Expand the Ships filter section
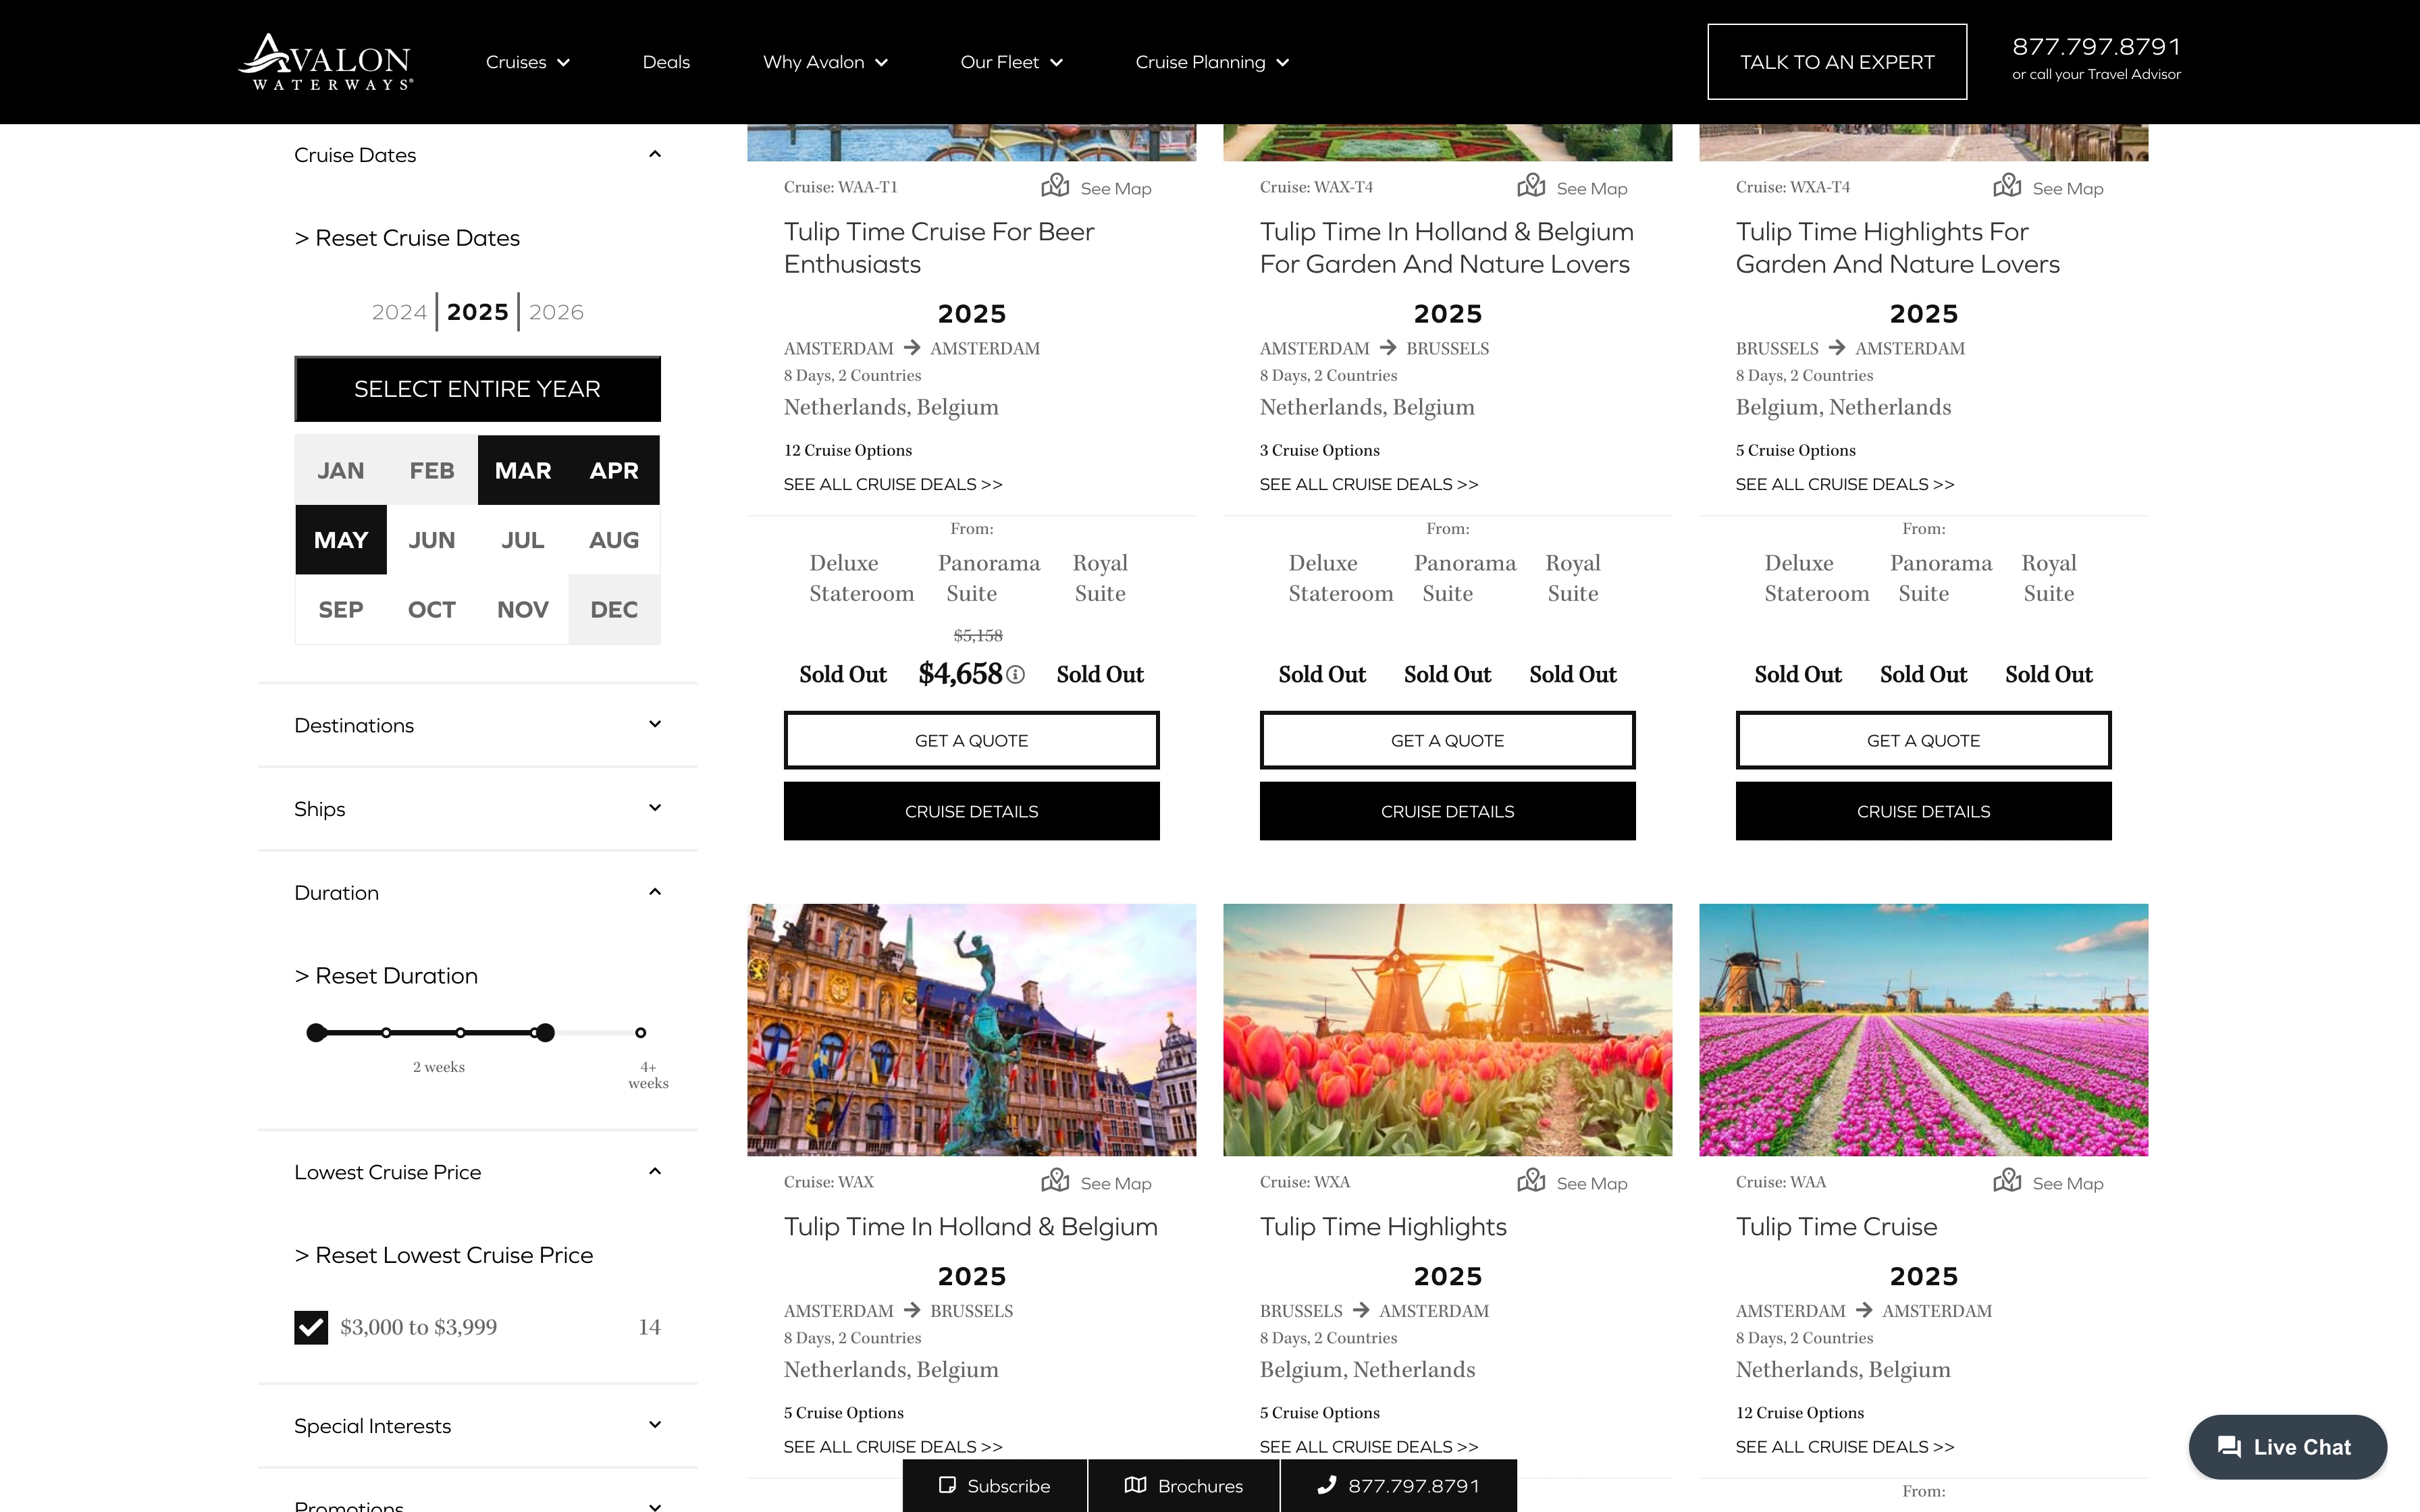2420x1512 pixels. tap(479, 808)
